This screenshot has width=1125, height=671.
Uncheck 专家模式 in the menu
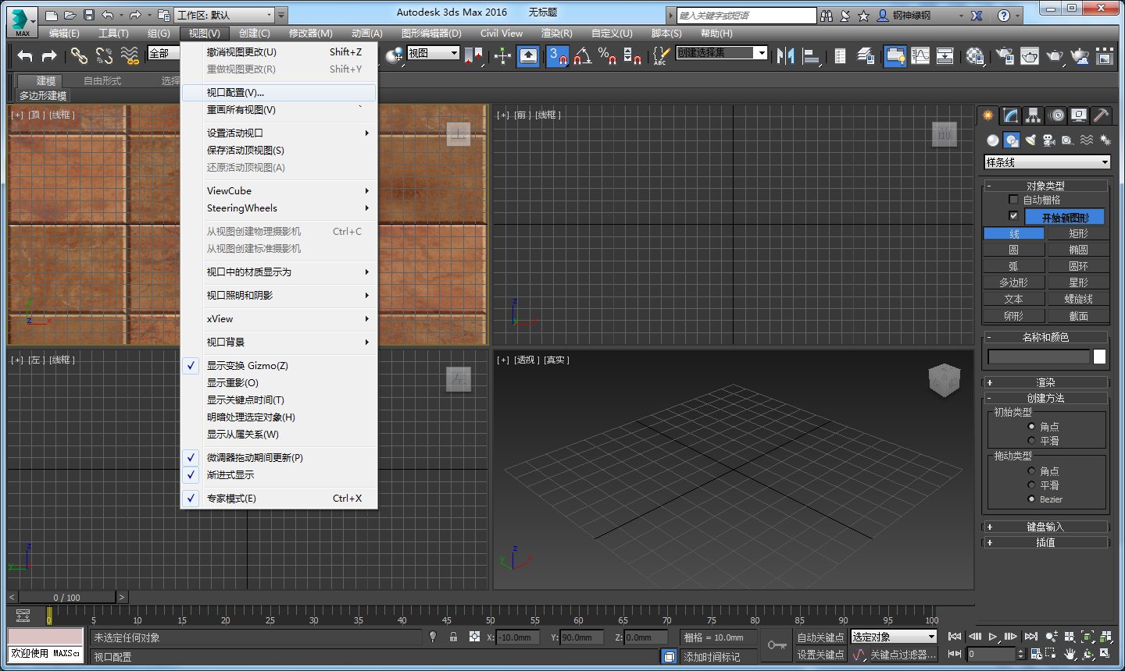pos(231,498)
